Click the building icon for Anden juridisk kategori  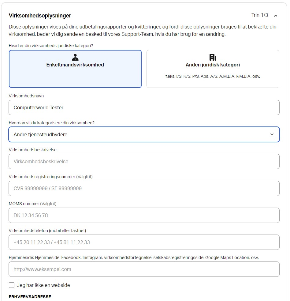(x=213, y=57)
